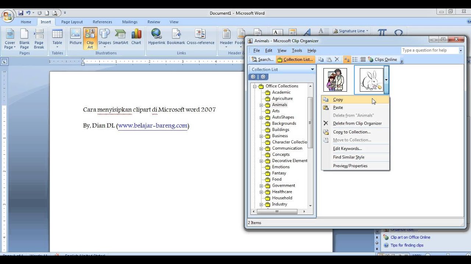Open the www.belajar-bareng.com hyperlink in the document
Screen dimensions: 471x264
pyautogui.click(x=153, y=126)
